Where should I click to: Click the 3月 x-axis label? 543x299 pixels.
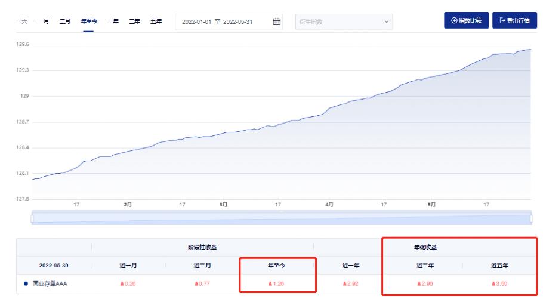pos(223,205)
